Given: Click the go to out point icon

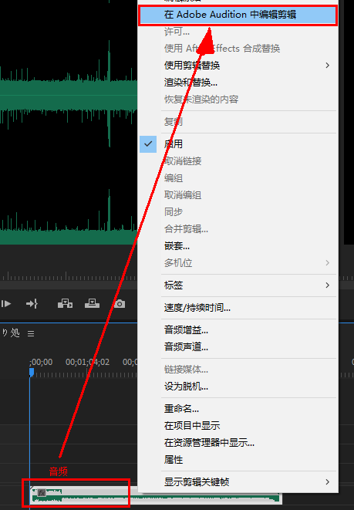Looking at the screenshot, I should 32,304.
